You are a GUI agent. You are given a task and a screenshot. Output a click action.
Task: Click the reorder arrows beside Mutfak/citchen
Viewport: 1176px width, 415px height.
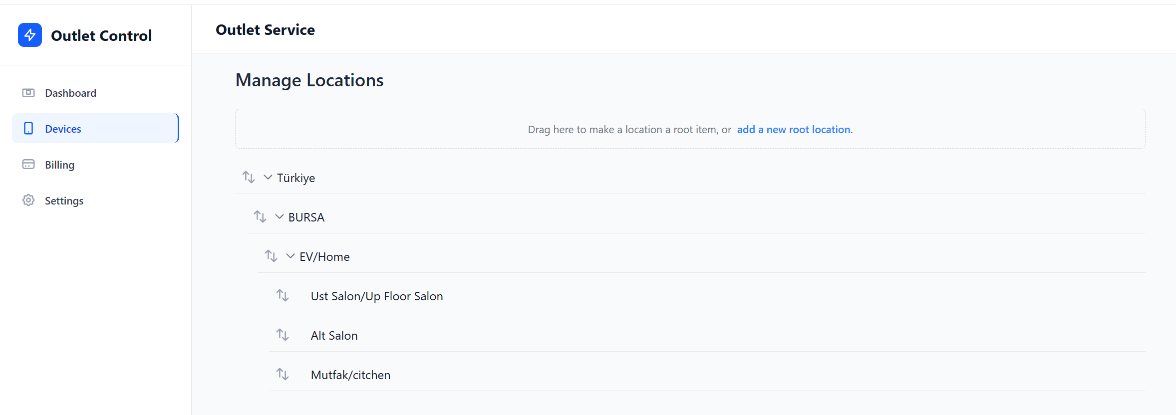283,374
